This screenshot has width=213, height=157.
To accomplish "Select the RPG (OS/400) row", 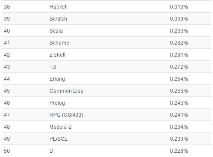I will [106, 115].
